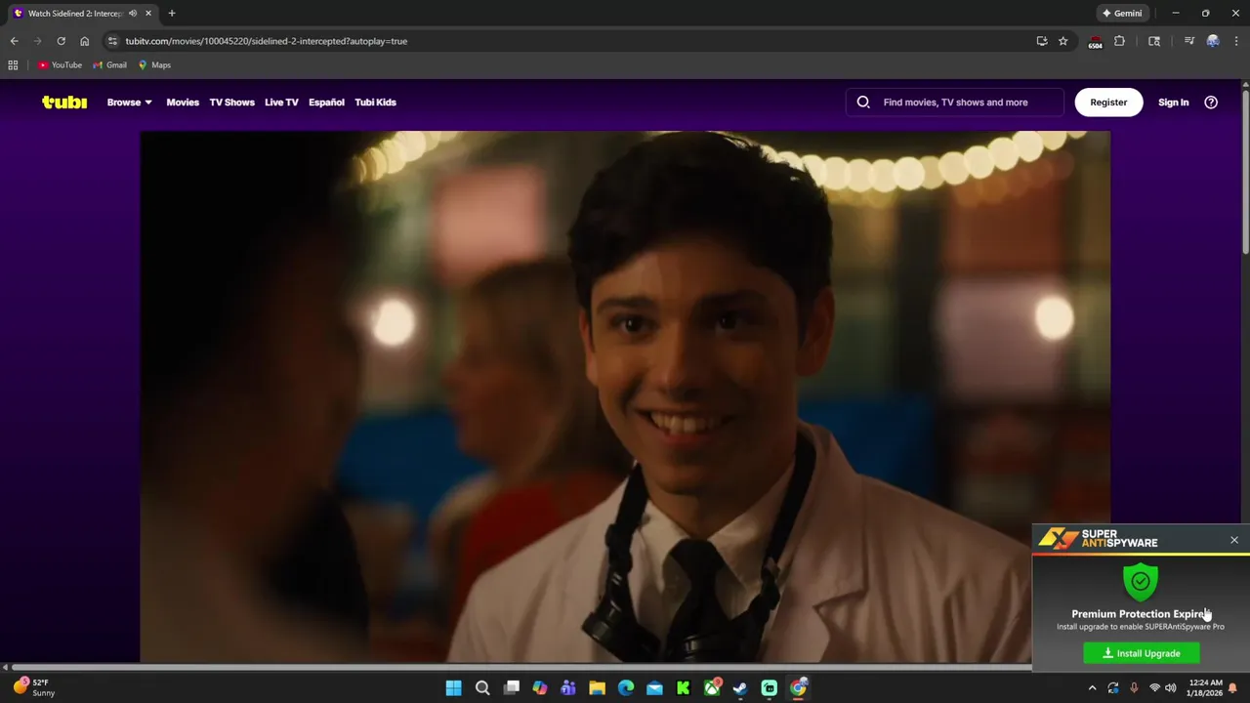Open the Chrome profile avatar
Viewport: 1250px width, 703px height.
click(1213, 41)
